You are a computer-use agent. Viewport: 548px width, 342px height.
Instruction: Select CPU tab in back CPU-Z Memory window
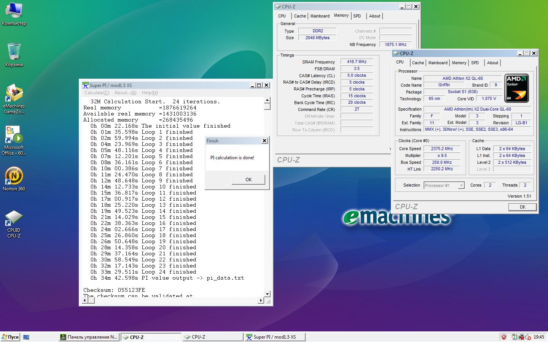282,16
